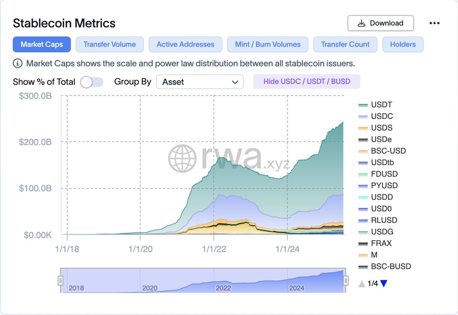This screenshot has width=458, height=315.
Task: Click the left handle of the range slider
Action: pos(60,281)
